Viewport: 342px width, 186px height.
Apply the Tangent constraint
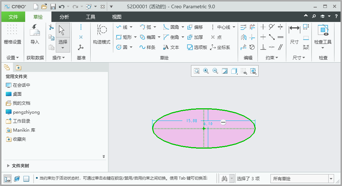pyautogui.click(x=272, y=27)
